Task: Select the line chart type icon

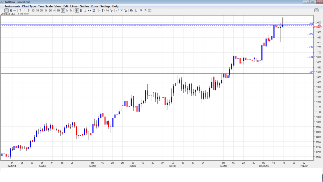Action: (15, 10)
